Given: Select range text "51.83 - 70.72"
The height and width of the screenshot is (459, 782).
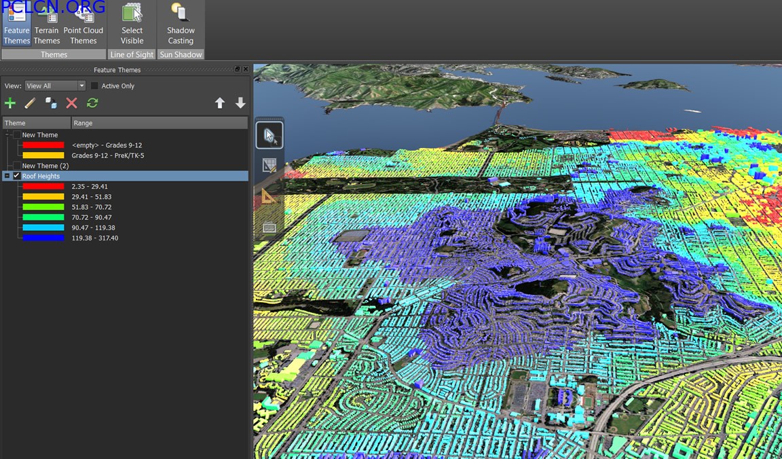Looking at the screenshot, I should point(92,207).
